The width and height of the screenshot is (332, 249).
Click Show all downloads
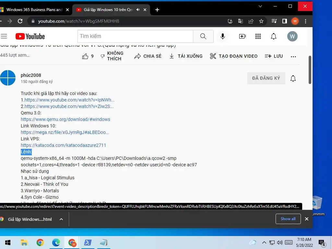click(x=288, y=219)
